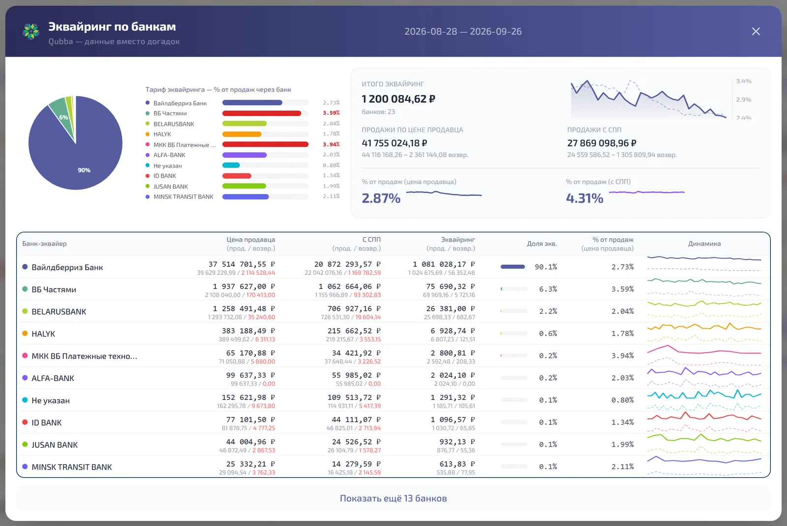Click the Доля экв. column header
787x526 pixels.
[x=542, y=244]
